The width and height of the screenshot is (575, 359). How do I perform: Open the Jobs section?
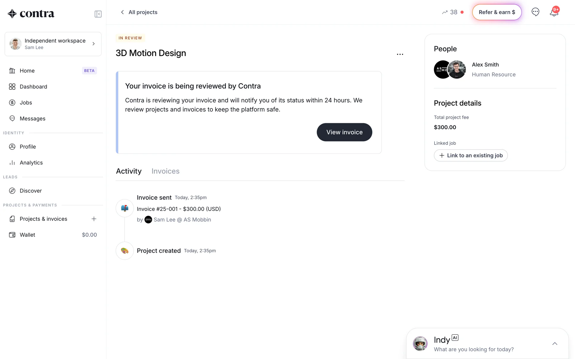pyautogui.click(x=26, y=103)
